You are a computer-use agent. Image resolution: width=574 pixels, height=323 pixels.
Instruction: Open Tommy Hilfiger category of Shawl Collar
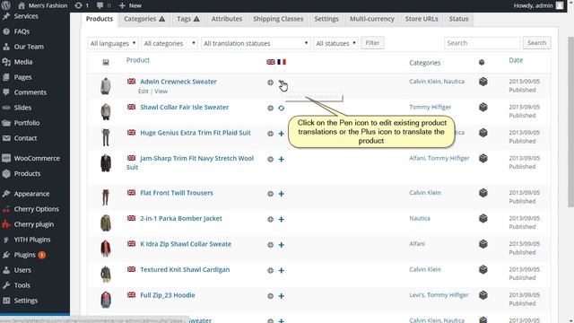click(430, 107)
